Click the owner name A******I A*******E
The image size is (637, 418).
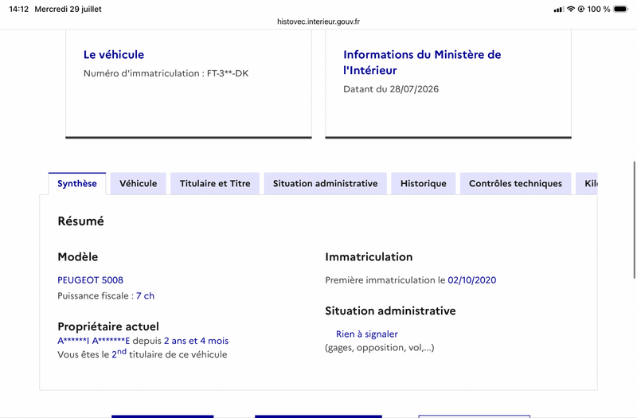93,341
